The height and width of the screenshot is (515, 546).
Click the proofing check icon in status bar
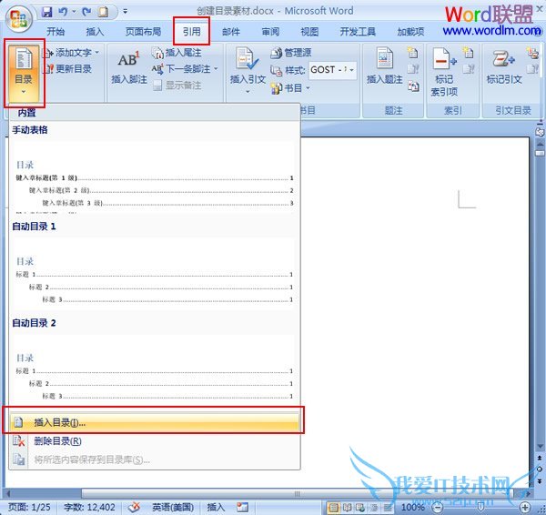[x=134, y=507]
